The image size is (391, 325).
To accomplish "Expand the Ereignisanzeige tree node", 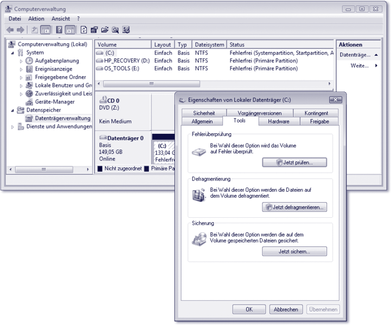I will (22, 69).
